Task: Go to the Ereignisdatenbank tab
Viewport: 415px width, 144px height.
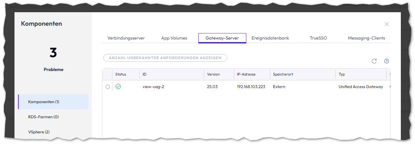Action: coord(270,38)
